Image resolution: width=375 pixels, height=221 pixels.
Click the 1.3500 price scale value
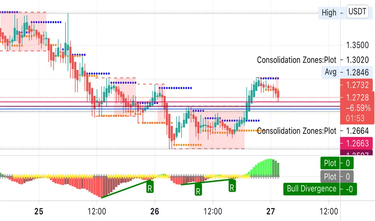(x=357, y=45)
